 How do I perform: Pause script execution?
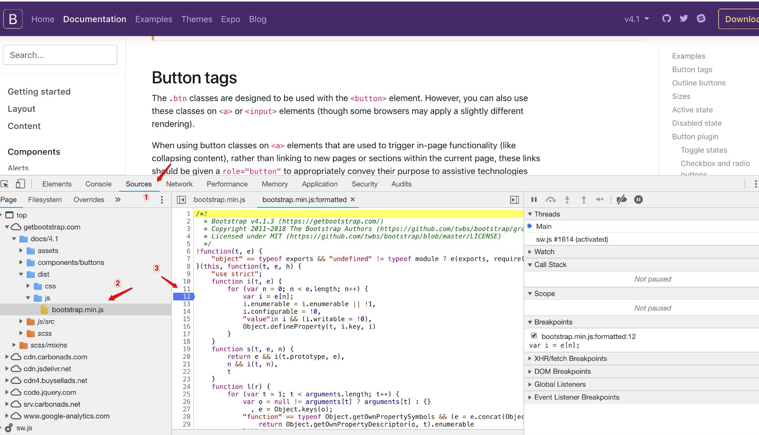534,199
